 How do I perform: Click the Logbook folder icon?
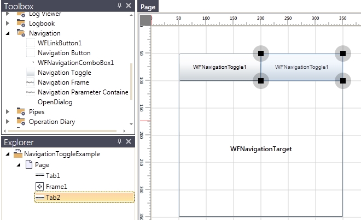21,23
